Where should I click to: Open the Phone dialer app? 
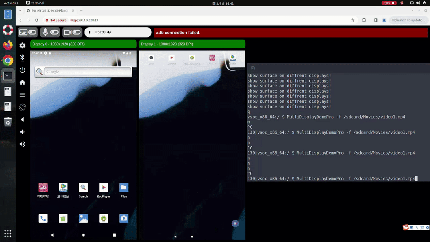click(43, 218)
